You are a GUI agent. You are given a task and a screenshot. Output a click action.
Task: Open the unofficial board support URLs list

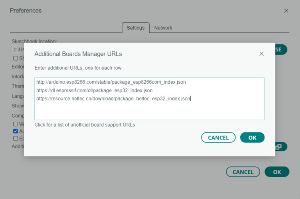click(x=85, y=125)
